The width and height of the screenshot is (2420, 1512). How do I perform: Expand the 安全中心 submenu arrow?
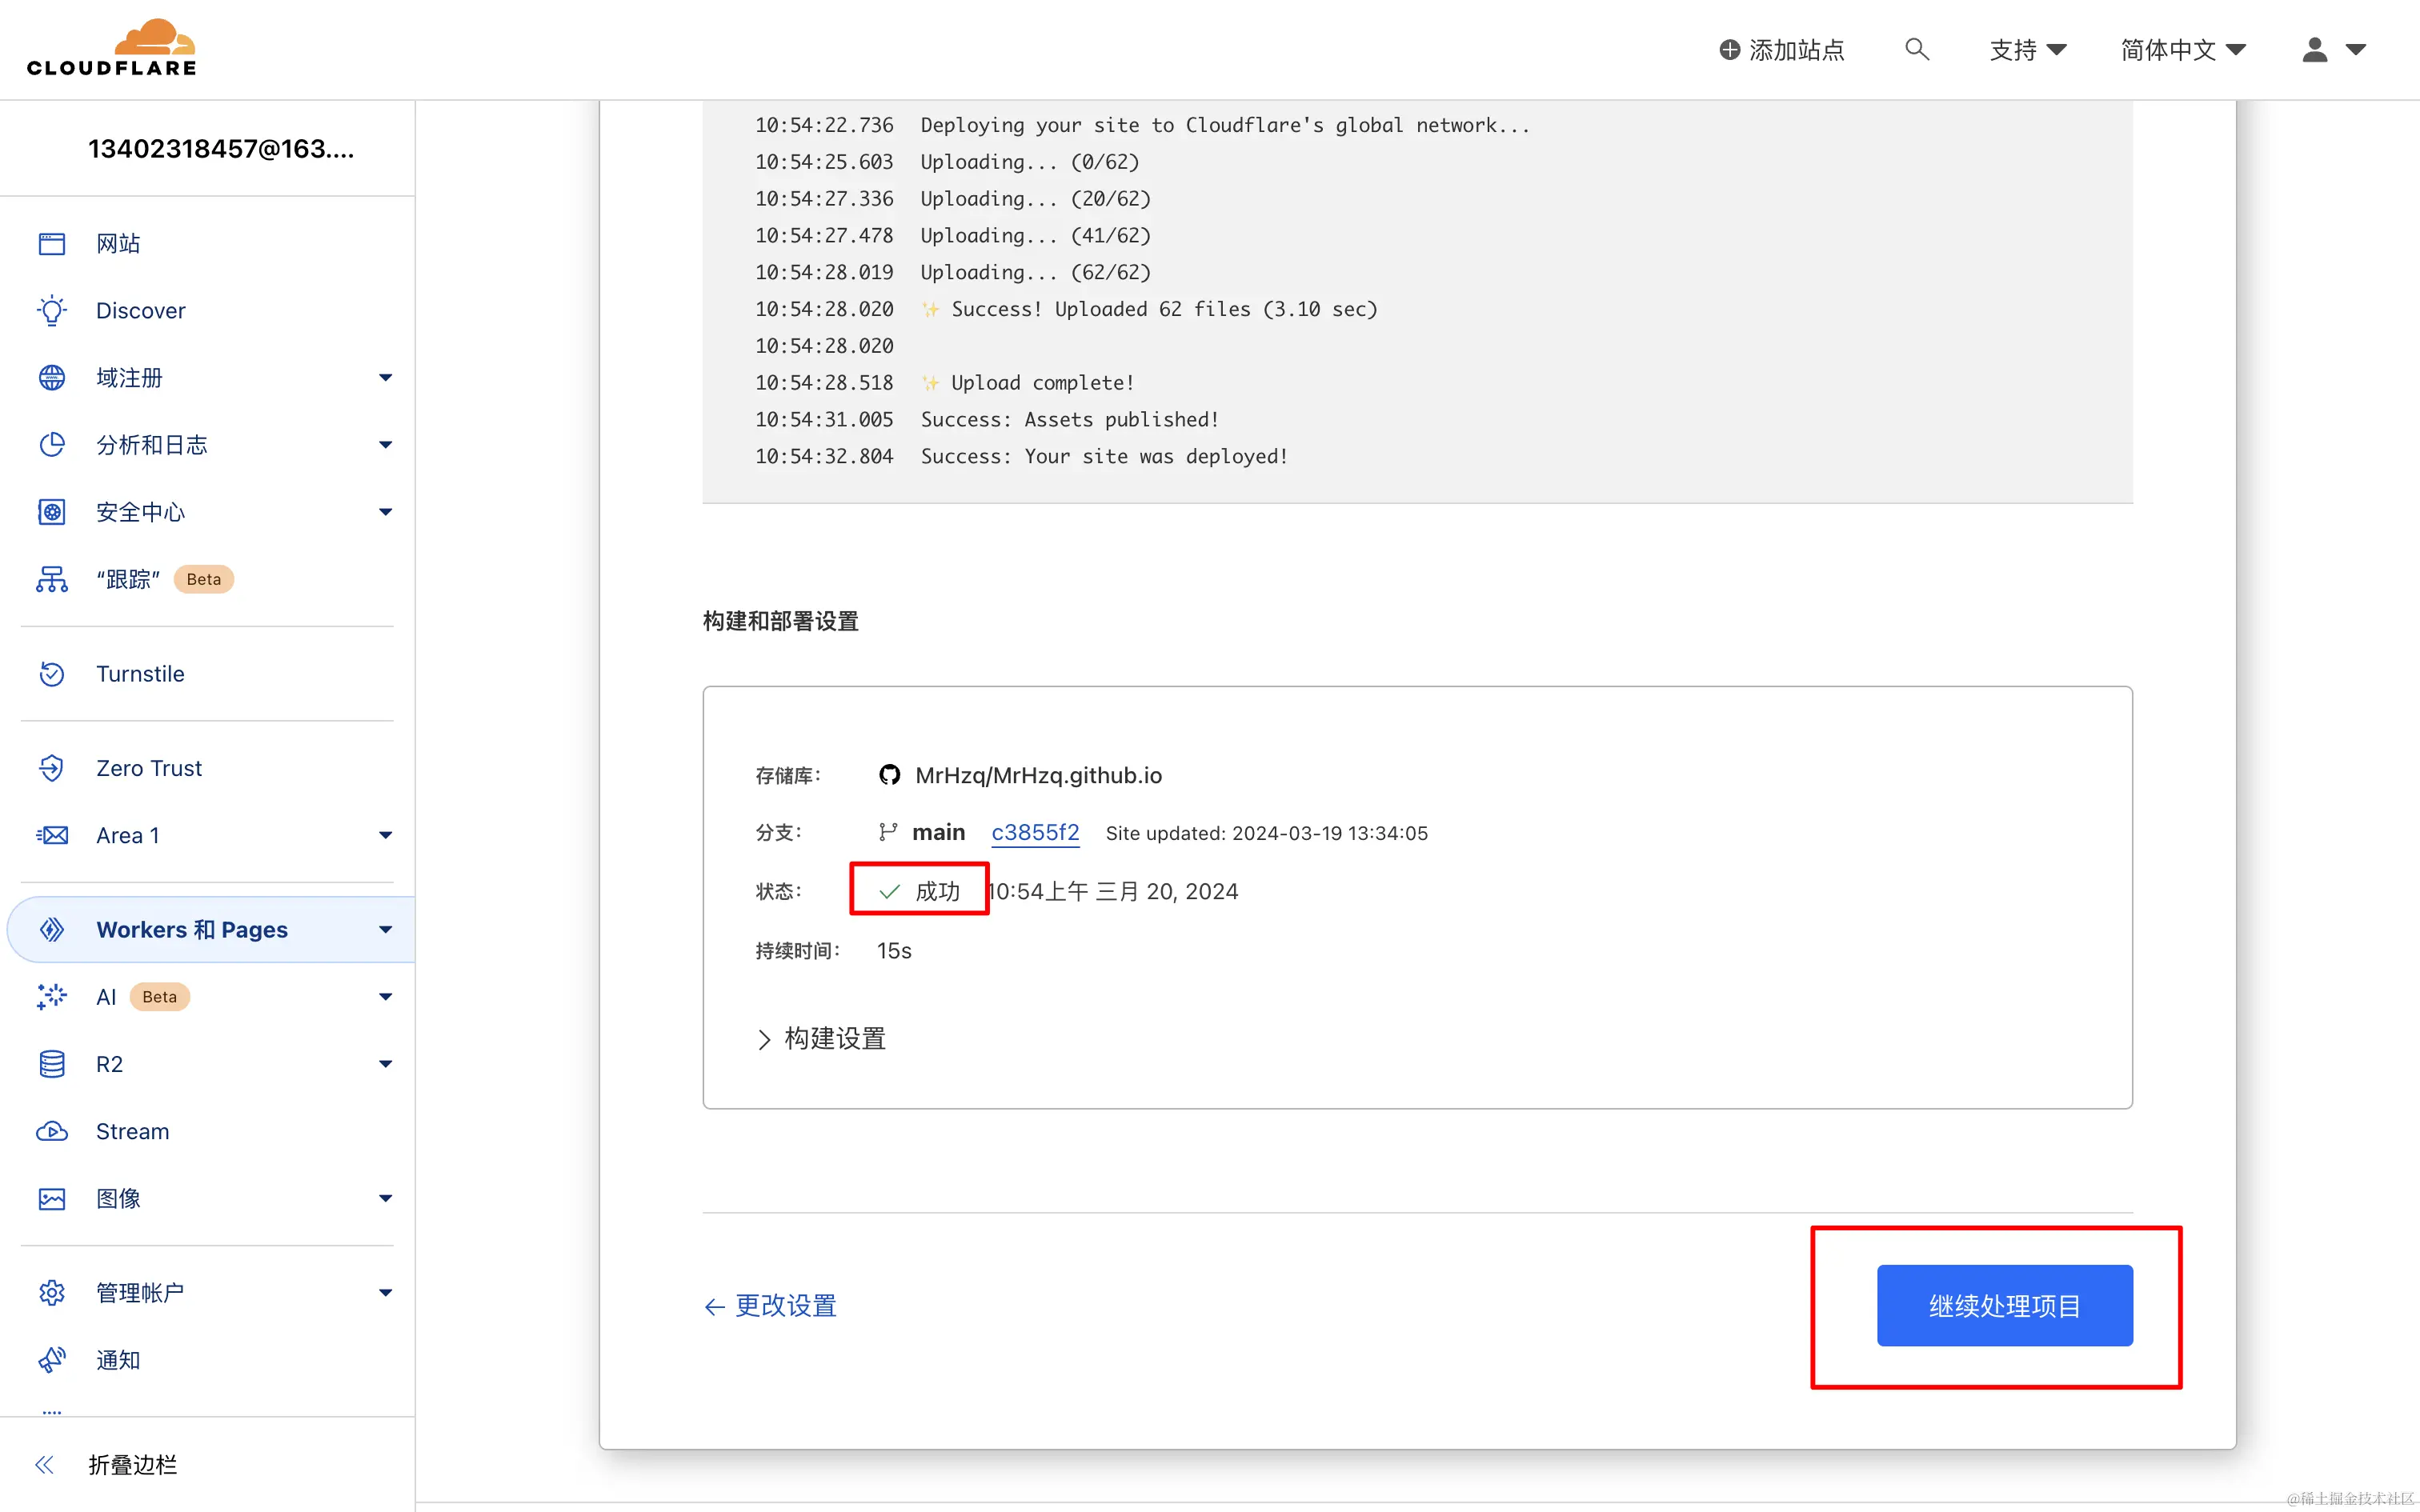tap(385, 512)
